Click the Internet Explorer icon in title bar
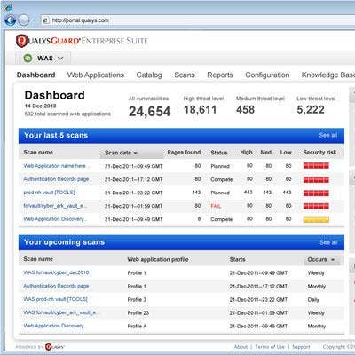 click(x=8, y=6)
